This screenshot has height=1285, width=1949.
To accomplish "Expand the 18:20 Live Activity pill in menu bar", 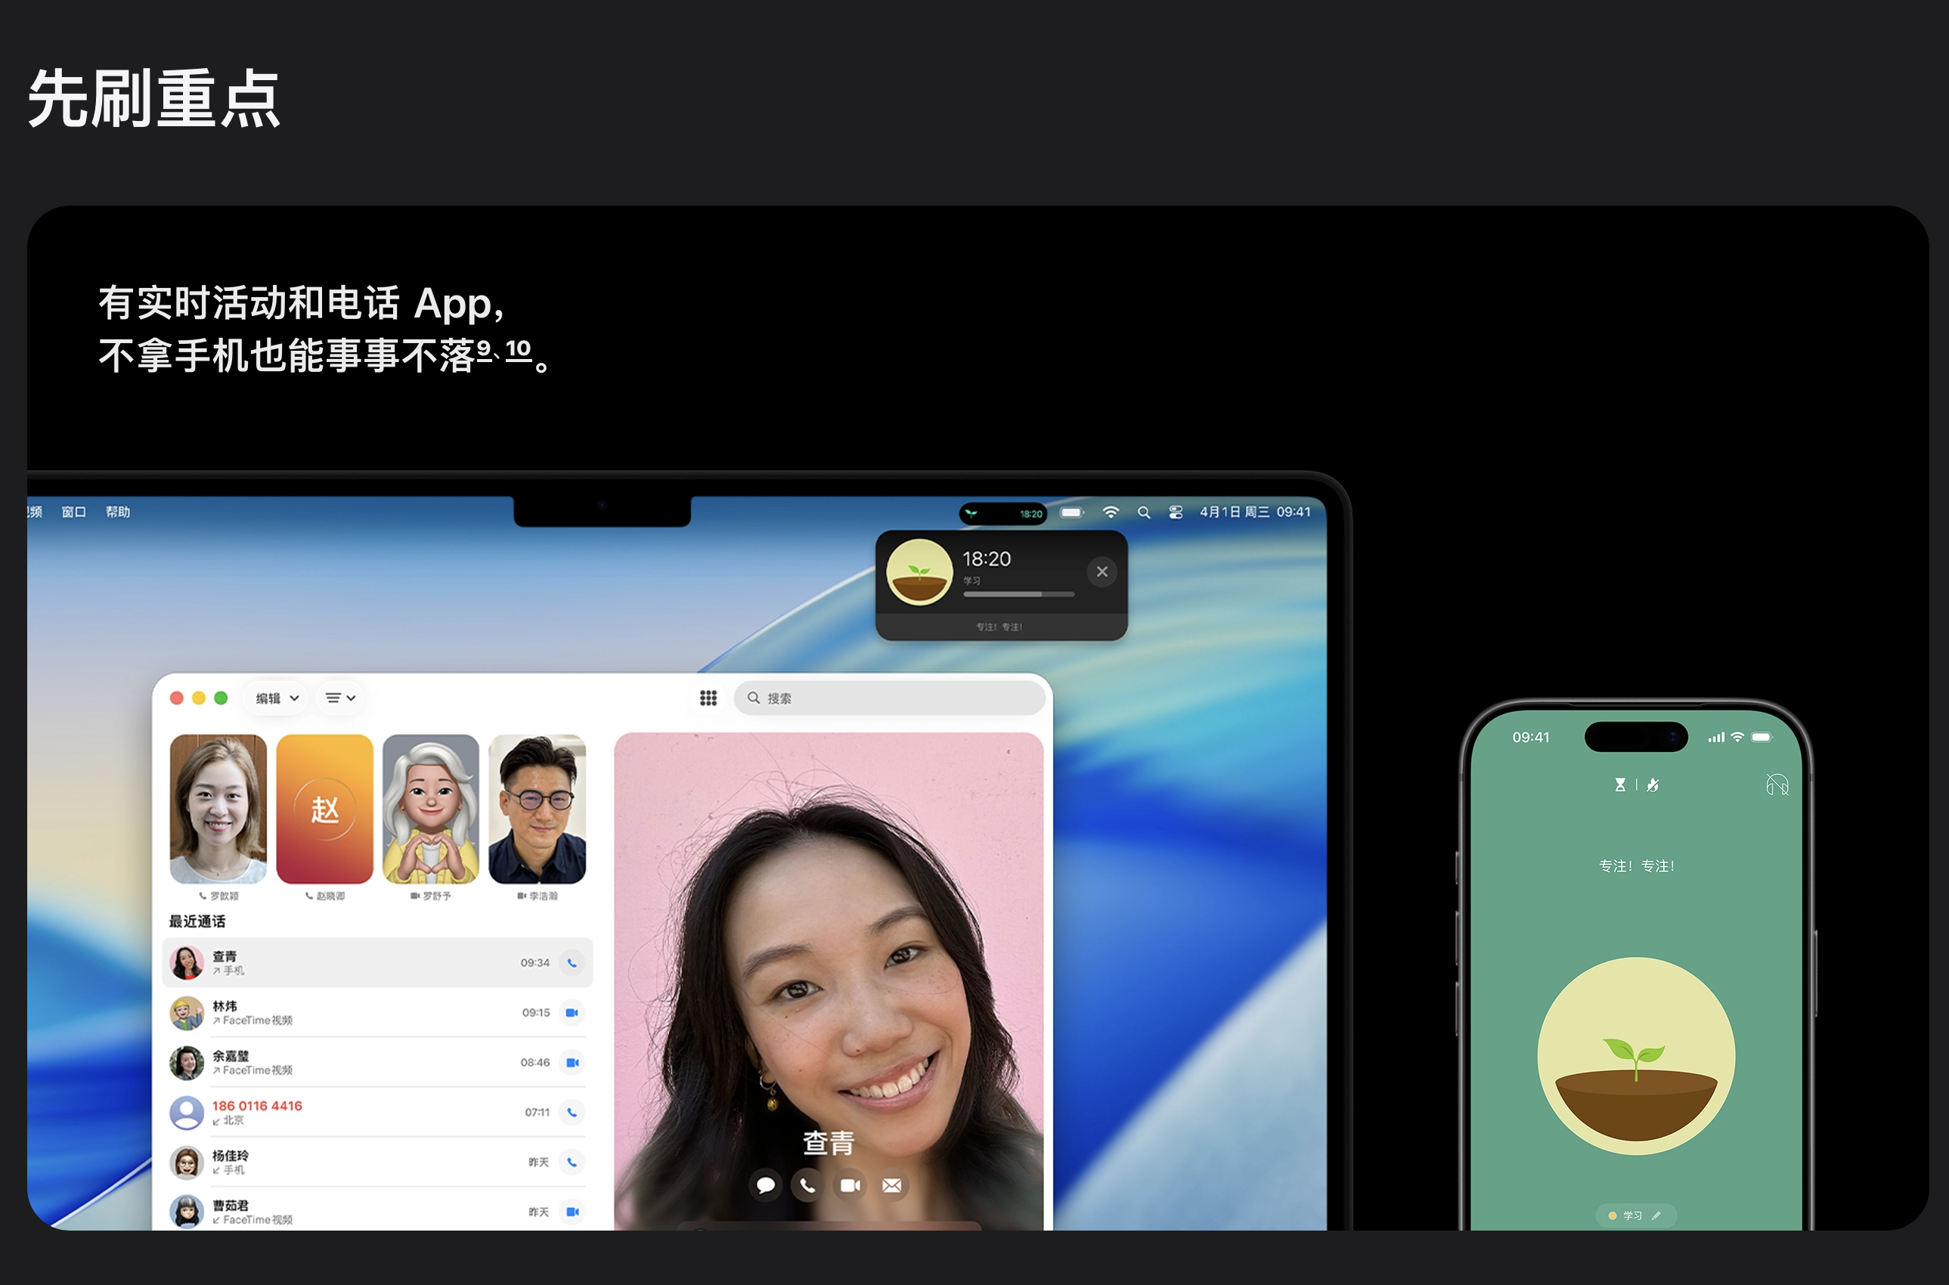I will [1002, 514].
